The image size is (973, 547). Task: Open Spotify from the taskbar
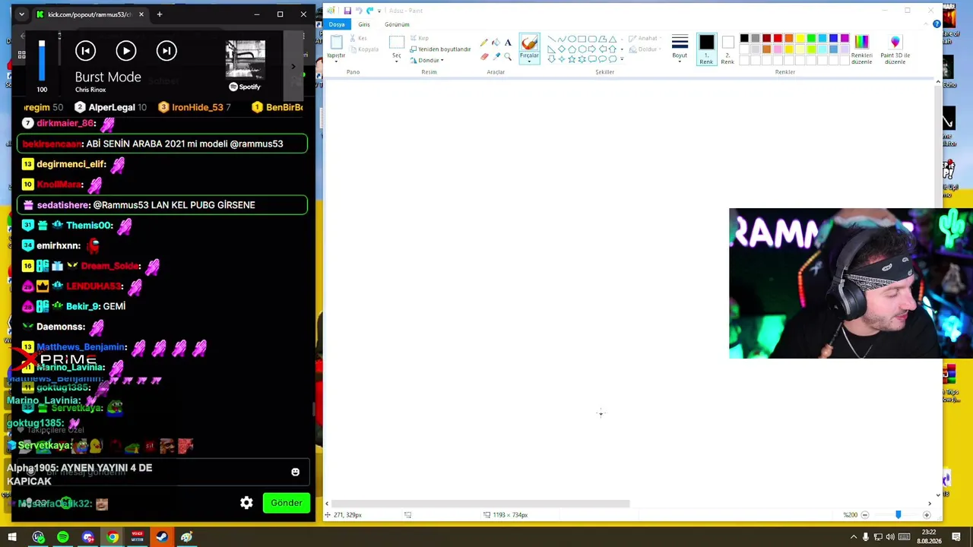(63, 538)
